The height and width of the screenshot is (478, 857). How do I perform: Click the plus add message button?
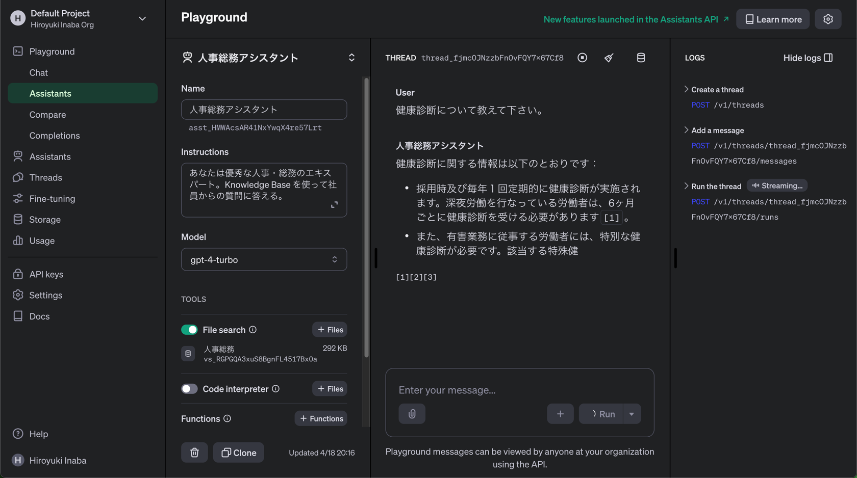pos(560,414)
